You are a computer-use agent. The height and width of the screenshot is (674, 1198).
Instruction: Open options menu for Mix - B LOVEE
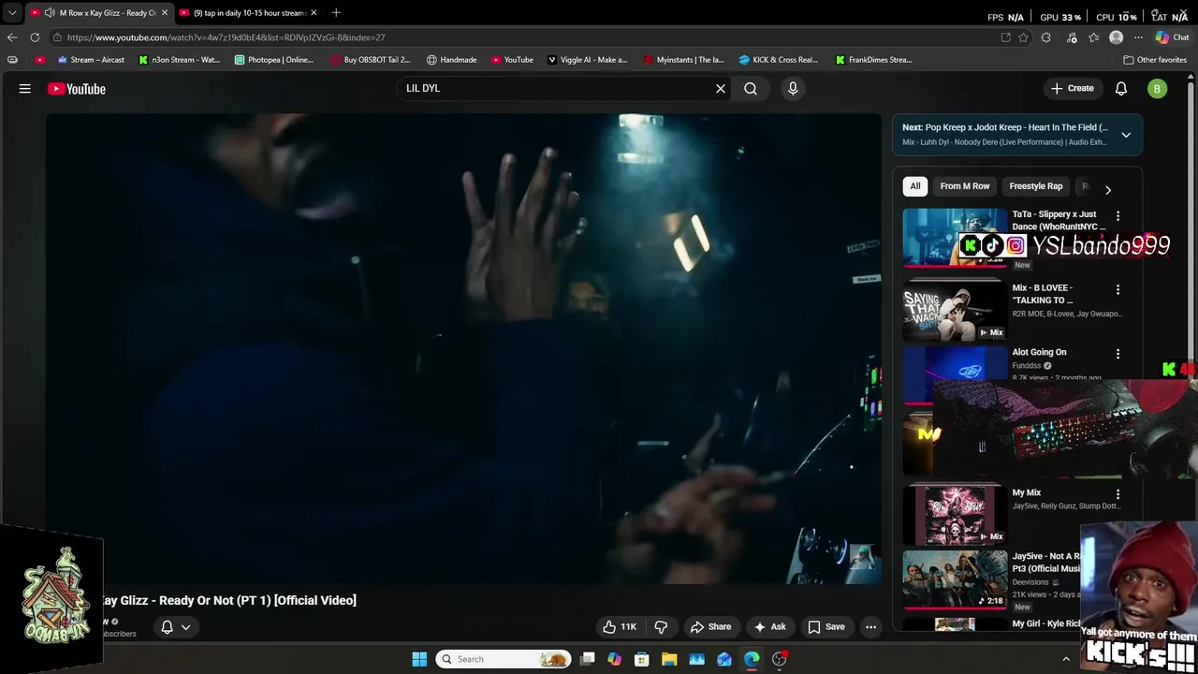(1118, 290)
